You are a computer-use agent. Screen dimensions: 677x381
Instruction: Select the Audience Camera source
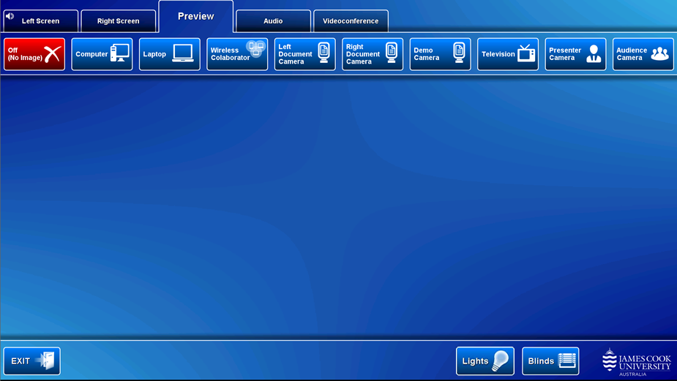[x=643, y=54]
